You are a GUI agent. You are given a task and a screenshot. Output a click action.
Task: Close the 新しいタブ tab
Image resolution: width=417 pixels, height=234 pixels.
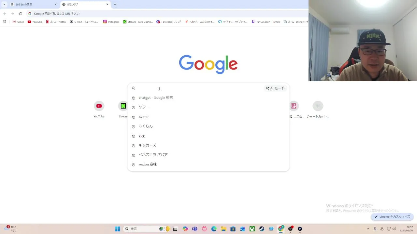tap(107, 5)
